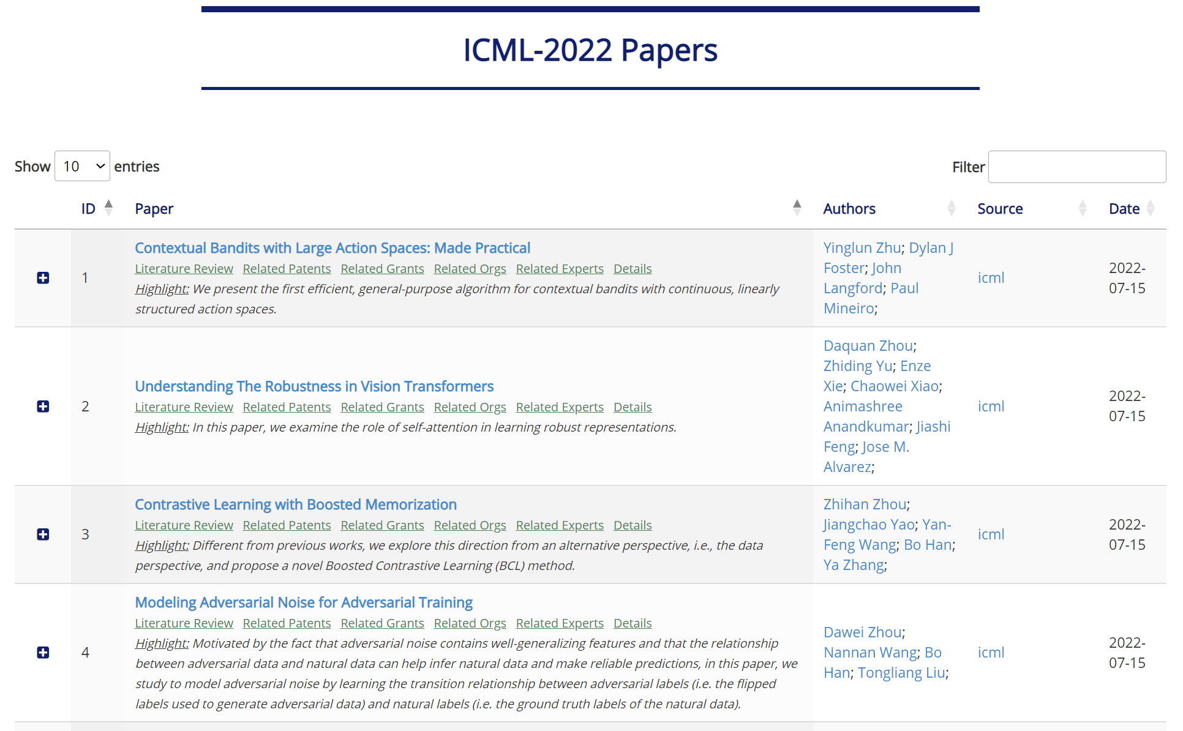Screen dimensions: 1183x731
Task: Open Literature Review for Vision Transformers paper
Action: (x=184, y=407)
